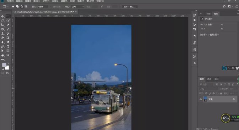Select the Eraser tool
The image size is (239, 130).
coord(2,38)
